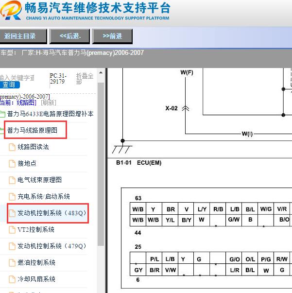Screen dimensions: 292x293
Task: Open the 电气线束原理图 document
Action: 39,180
